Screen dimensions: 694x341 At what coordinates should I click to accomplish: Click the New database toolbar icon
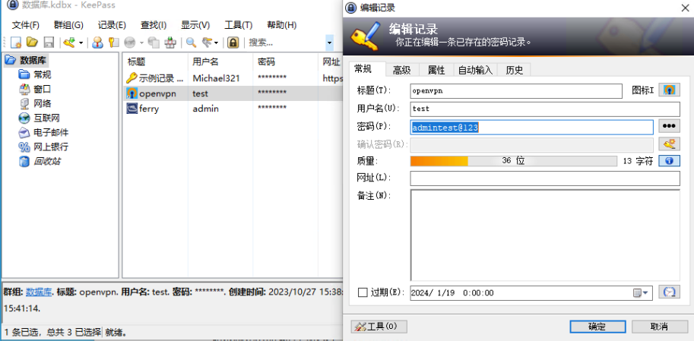point(16,43)
